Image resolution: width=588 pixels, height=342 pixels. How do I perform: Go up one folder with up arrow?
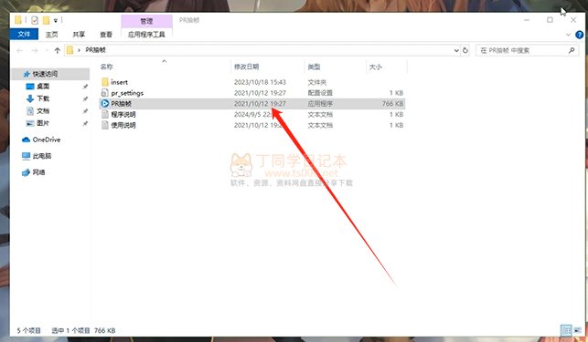pyautogui.click(x=57, y=50)
